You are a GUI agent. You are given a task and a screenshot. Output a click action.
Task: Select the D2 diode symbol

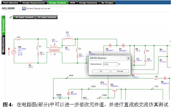pos(110,45)
